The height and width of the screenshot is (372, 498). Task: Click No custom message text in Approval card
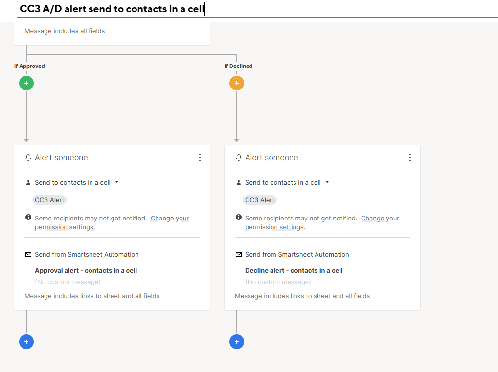click(68, 282)
